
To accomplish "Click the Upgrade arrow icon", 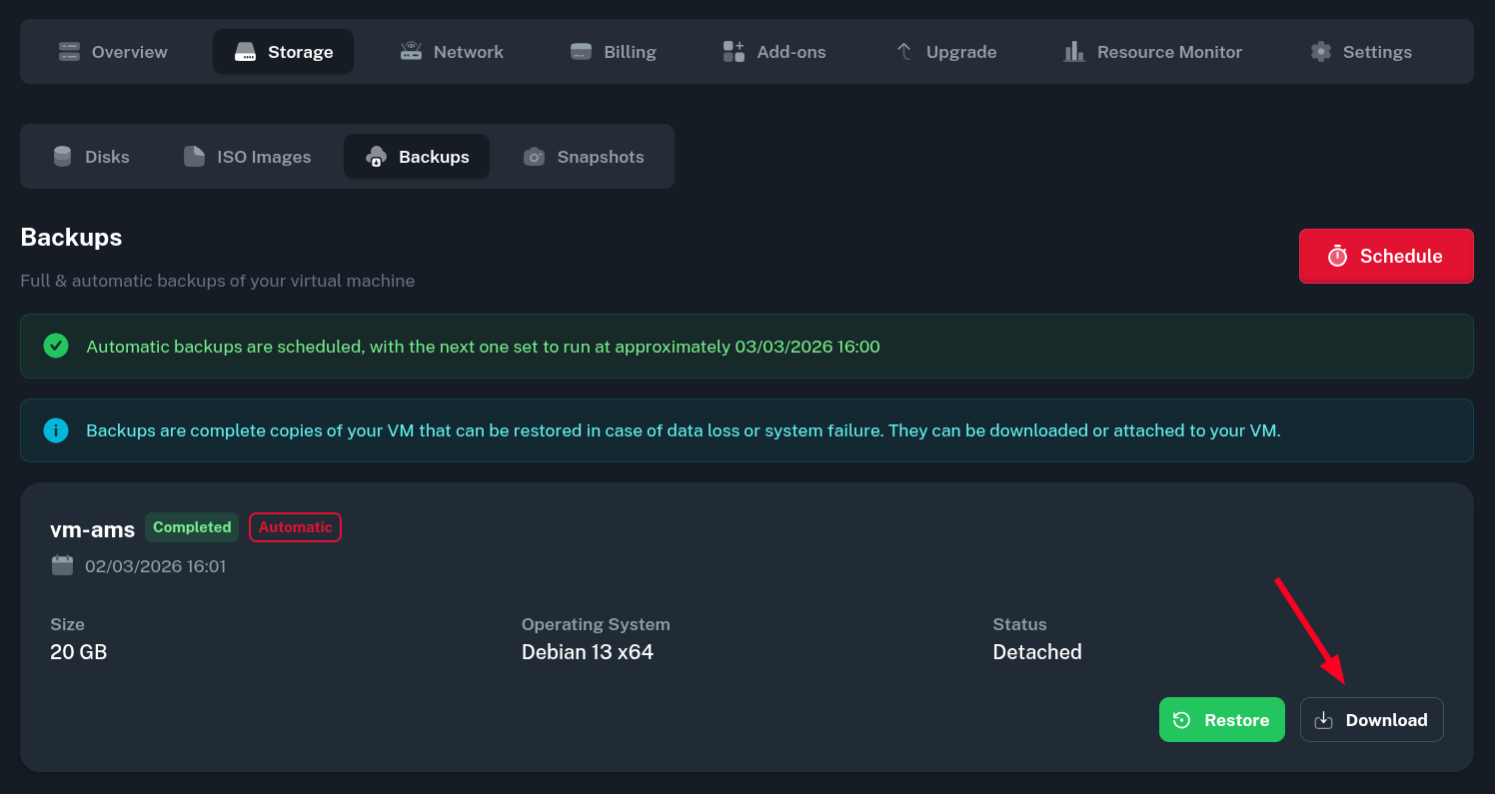I will coord(903,52).
